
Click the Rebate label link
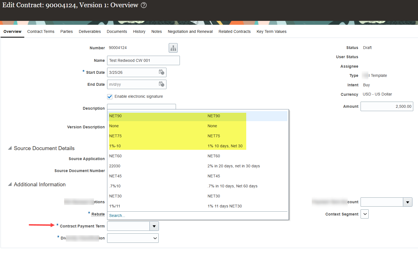[98, 214]
